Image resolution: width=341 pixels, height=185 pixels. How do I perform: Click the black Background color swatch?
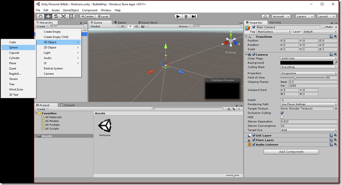click(307, 63)
